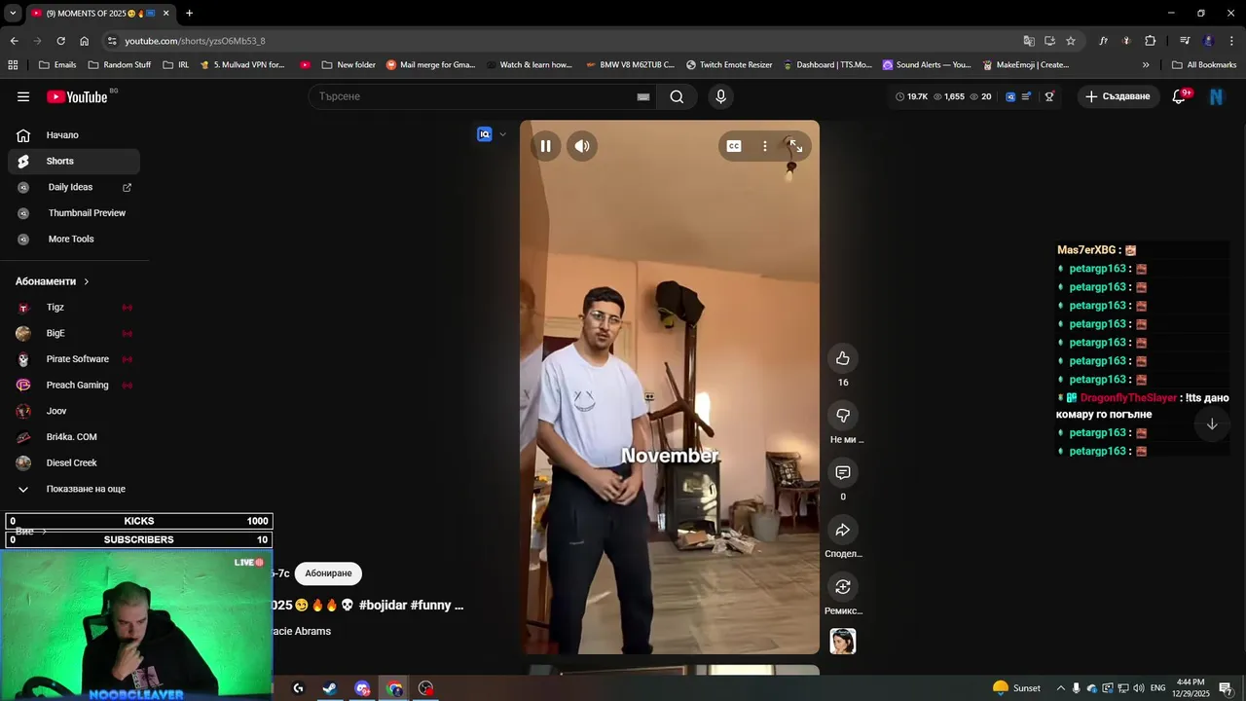Open the tab search dropdown arrow

coord(13,14)
